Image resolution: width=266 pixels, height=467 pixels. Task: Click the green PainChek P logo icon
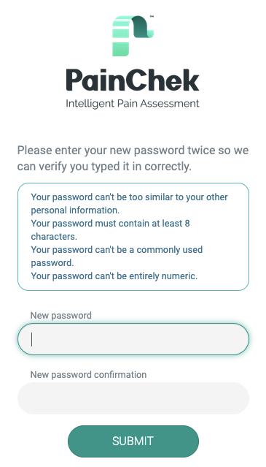click(x=133, y=36)
